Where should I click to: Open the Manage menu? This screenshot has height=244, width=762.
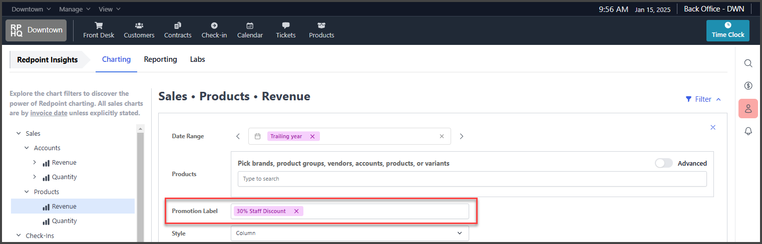pyautogui.click(x=75, y=9)
